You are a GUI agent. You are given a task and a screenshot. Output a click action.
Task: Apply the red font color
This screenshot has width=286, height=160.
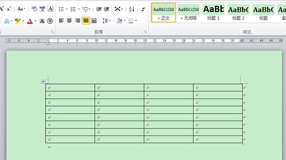[x=30, y=21]
